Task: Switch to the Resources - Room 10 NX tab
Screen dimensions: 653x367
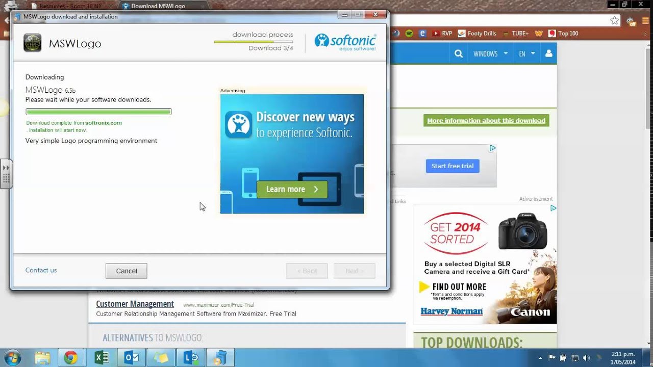Action: (x=71, y=6)
